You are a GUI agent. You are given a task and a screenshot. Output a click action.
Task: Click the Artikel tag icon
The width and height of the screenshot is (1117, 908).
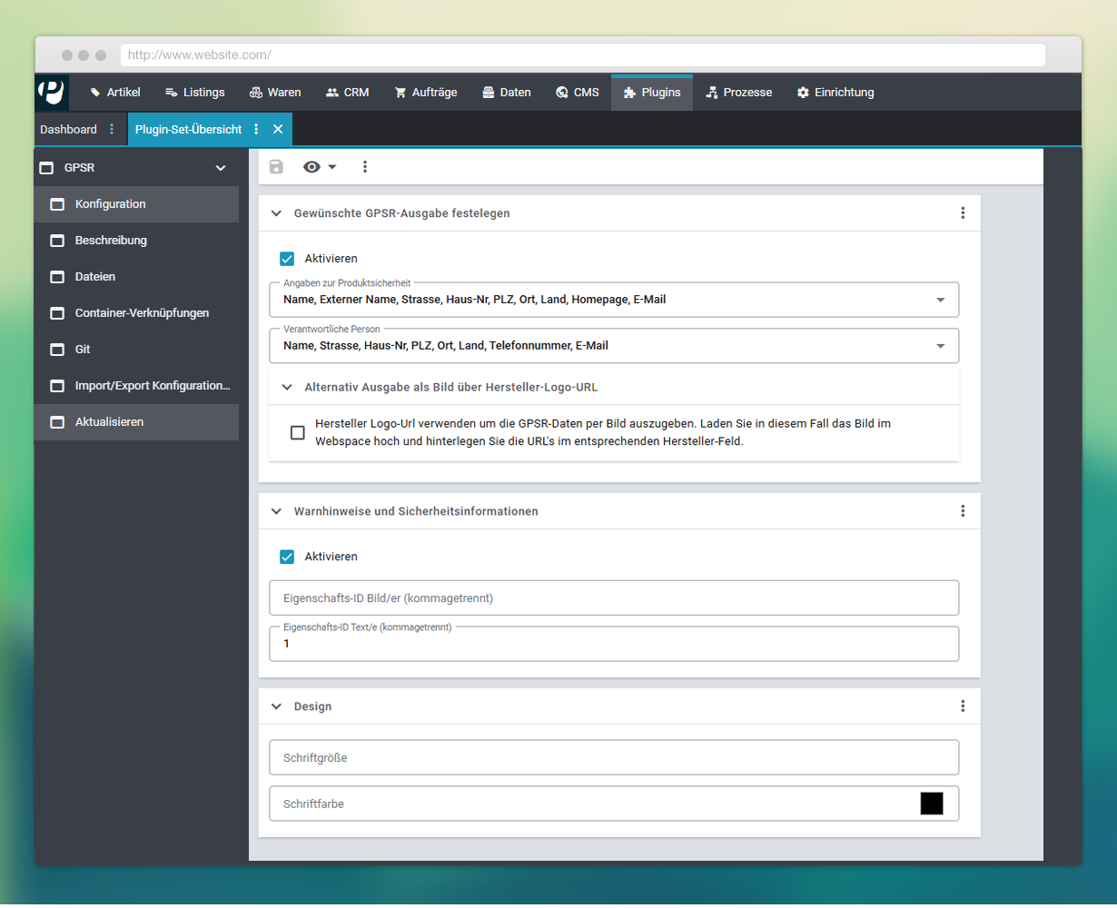tap(95, 93)
